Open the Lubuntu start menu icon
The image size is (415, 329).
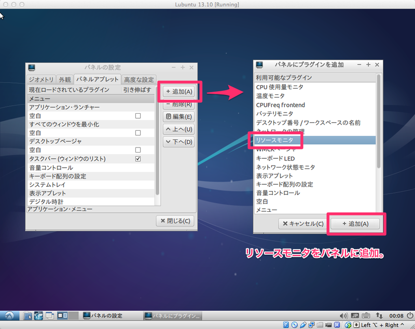pyautogui.click(x=9, y=316)
